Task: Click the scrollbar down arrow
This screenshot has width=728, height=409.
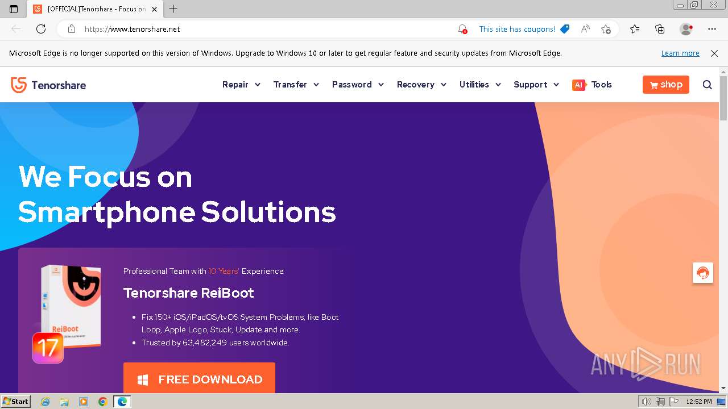Action: [x=723, y=389]
